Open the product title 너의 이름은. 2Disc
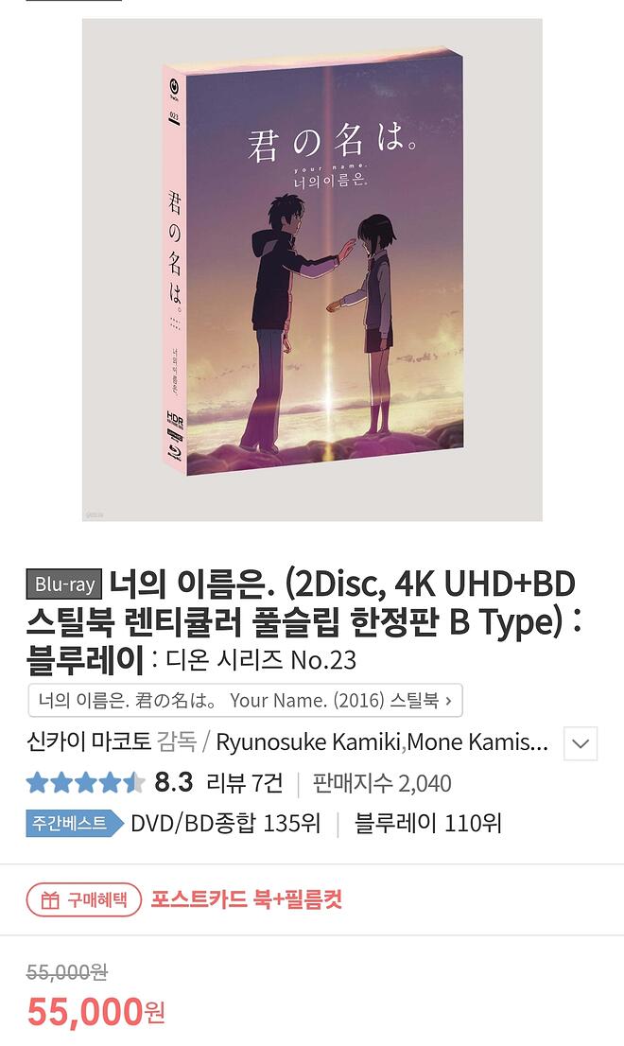The image size is (624, 1046). (x=302, y=621)
